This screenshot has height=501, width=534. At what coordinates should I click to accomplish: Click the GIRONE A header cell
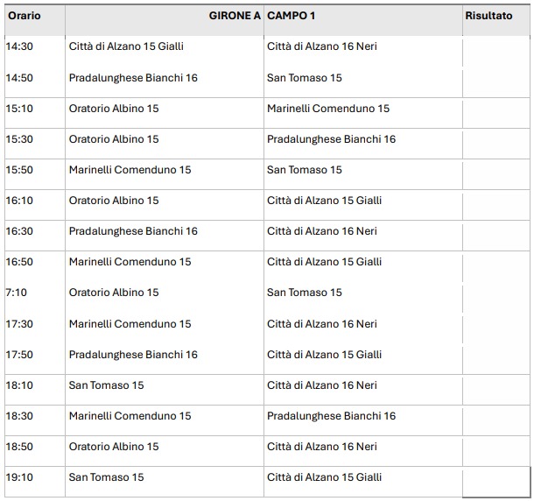point(235,16)
